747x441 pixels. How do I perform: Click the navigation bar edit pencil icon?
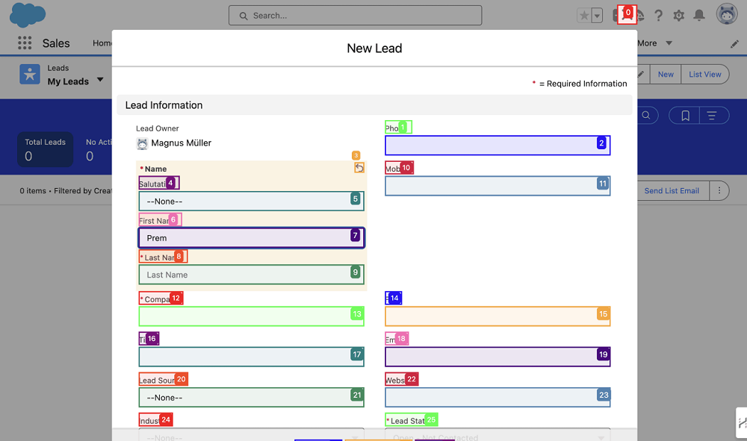pyautogui.click(x=734, y=44)
